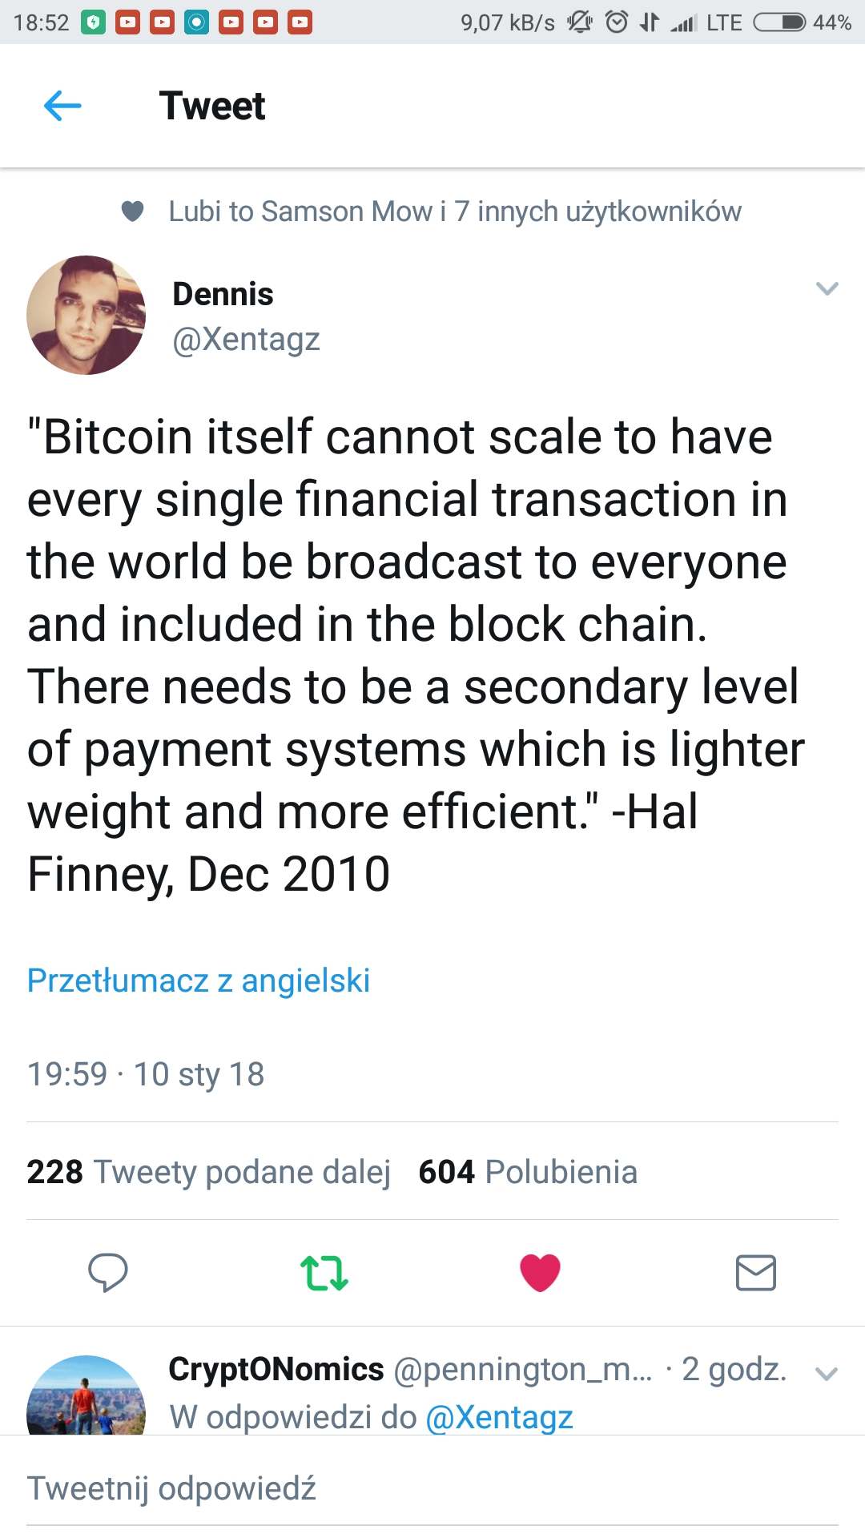865x1538 pixels.
Task: Open the @Xentagz mention link in reply
Action: (499, 1418)
